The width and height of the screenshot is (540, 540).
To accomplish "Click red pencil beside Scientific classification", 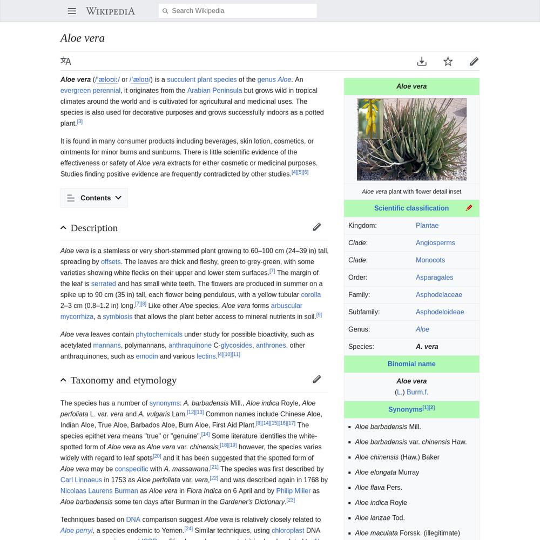I will [x=469, y=208].
